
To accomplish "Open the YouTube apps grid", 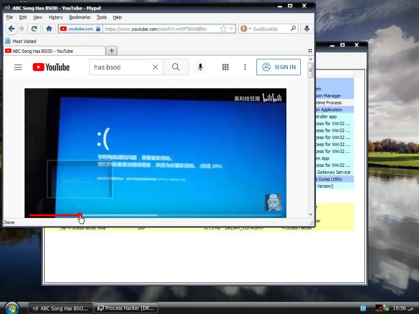I will pos(225,67).
